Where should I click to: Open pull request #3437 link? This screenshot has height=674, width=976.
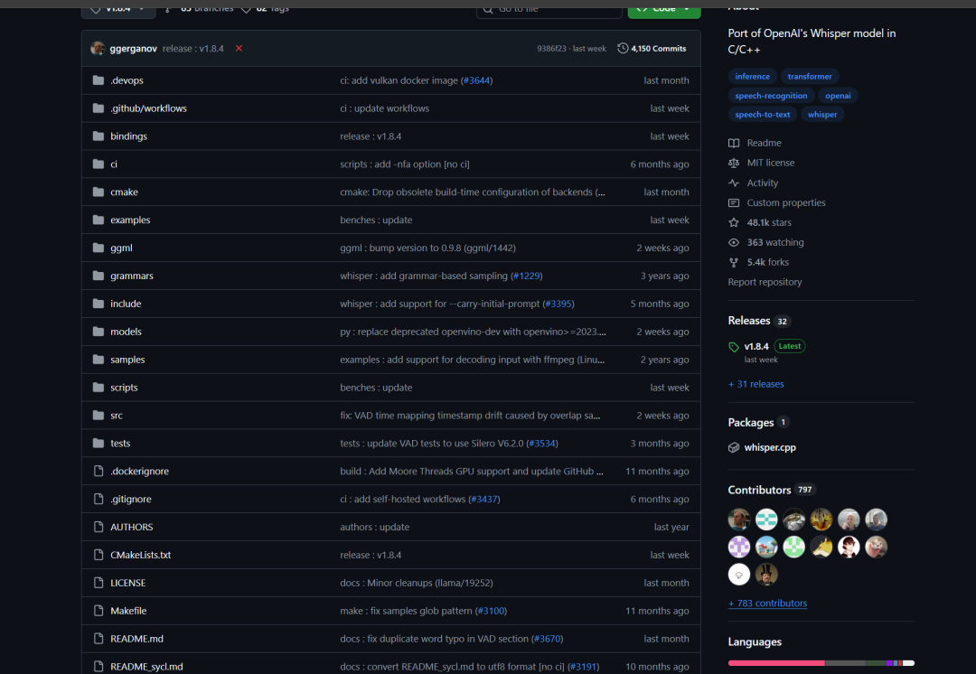pos(484,499)
